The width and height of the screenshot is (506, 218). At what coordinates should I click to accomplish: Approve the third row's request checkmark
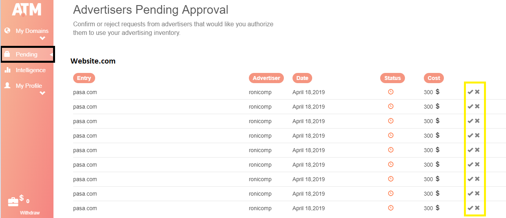470,121
